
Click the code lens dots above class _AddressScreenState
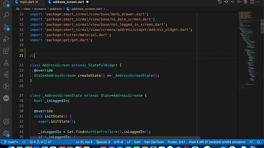tap(31, 90)
